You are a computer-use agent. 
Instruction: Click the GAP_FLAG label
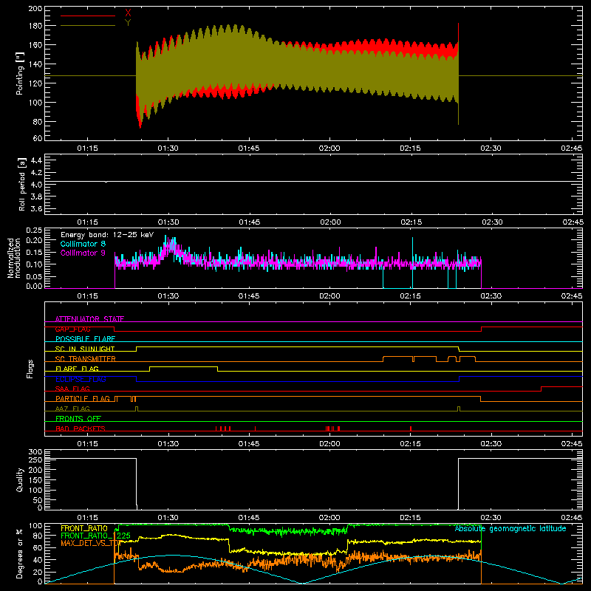click(x=72, y=329)
